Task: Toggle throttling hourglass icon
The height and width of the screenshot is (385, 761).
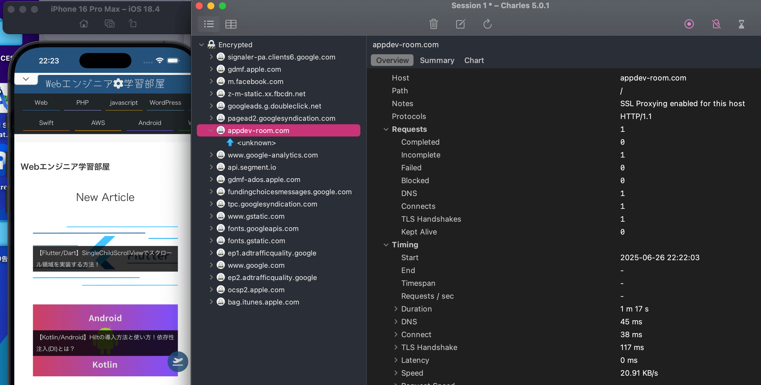Action: click(741, 24)
